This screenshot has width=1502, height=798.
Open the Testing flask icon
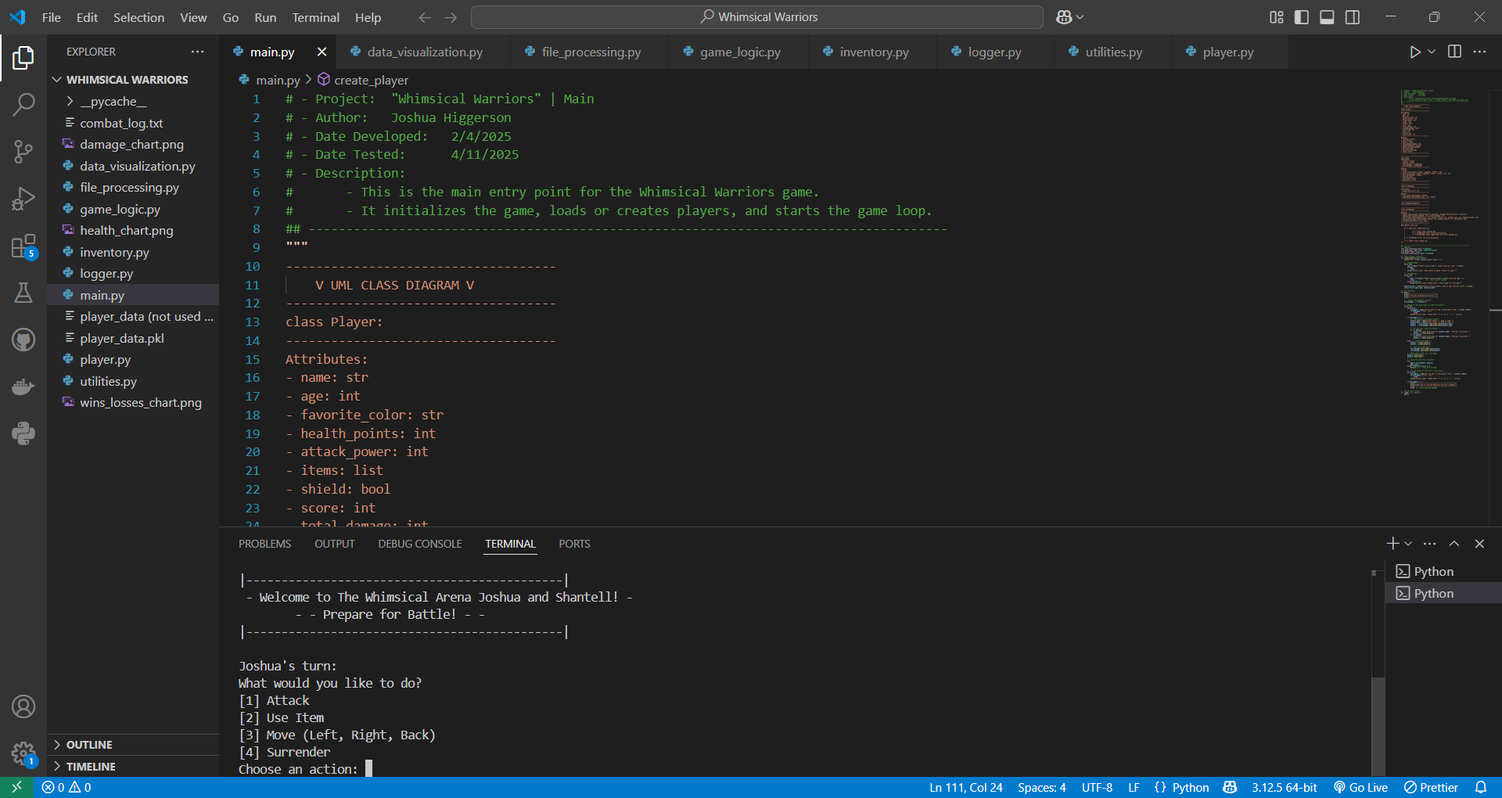point(23,293)
